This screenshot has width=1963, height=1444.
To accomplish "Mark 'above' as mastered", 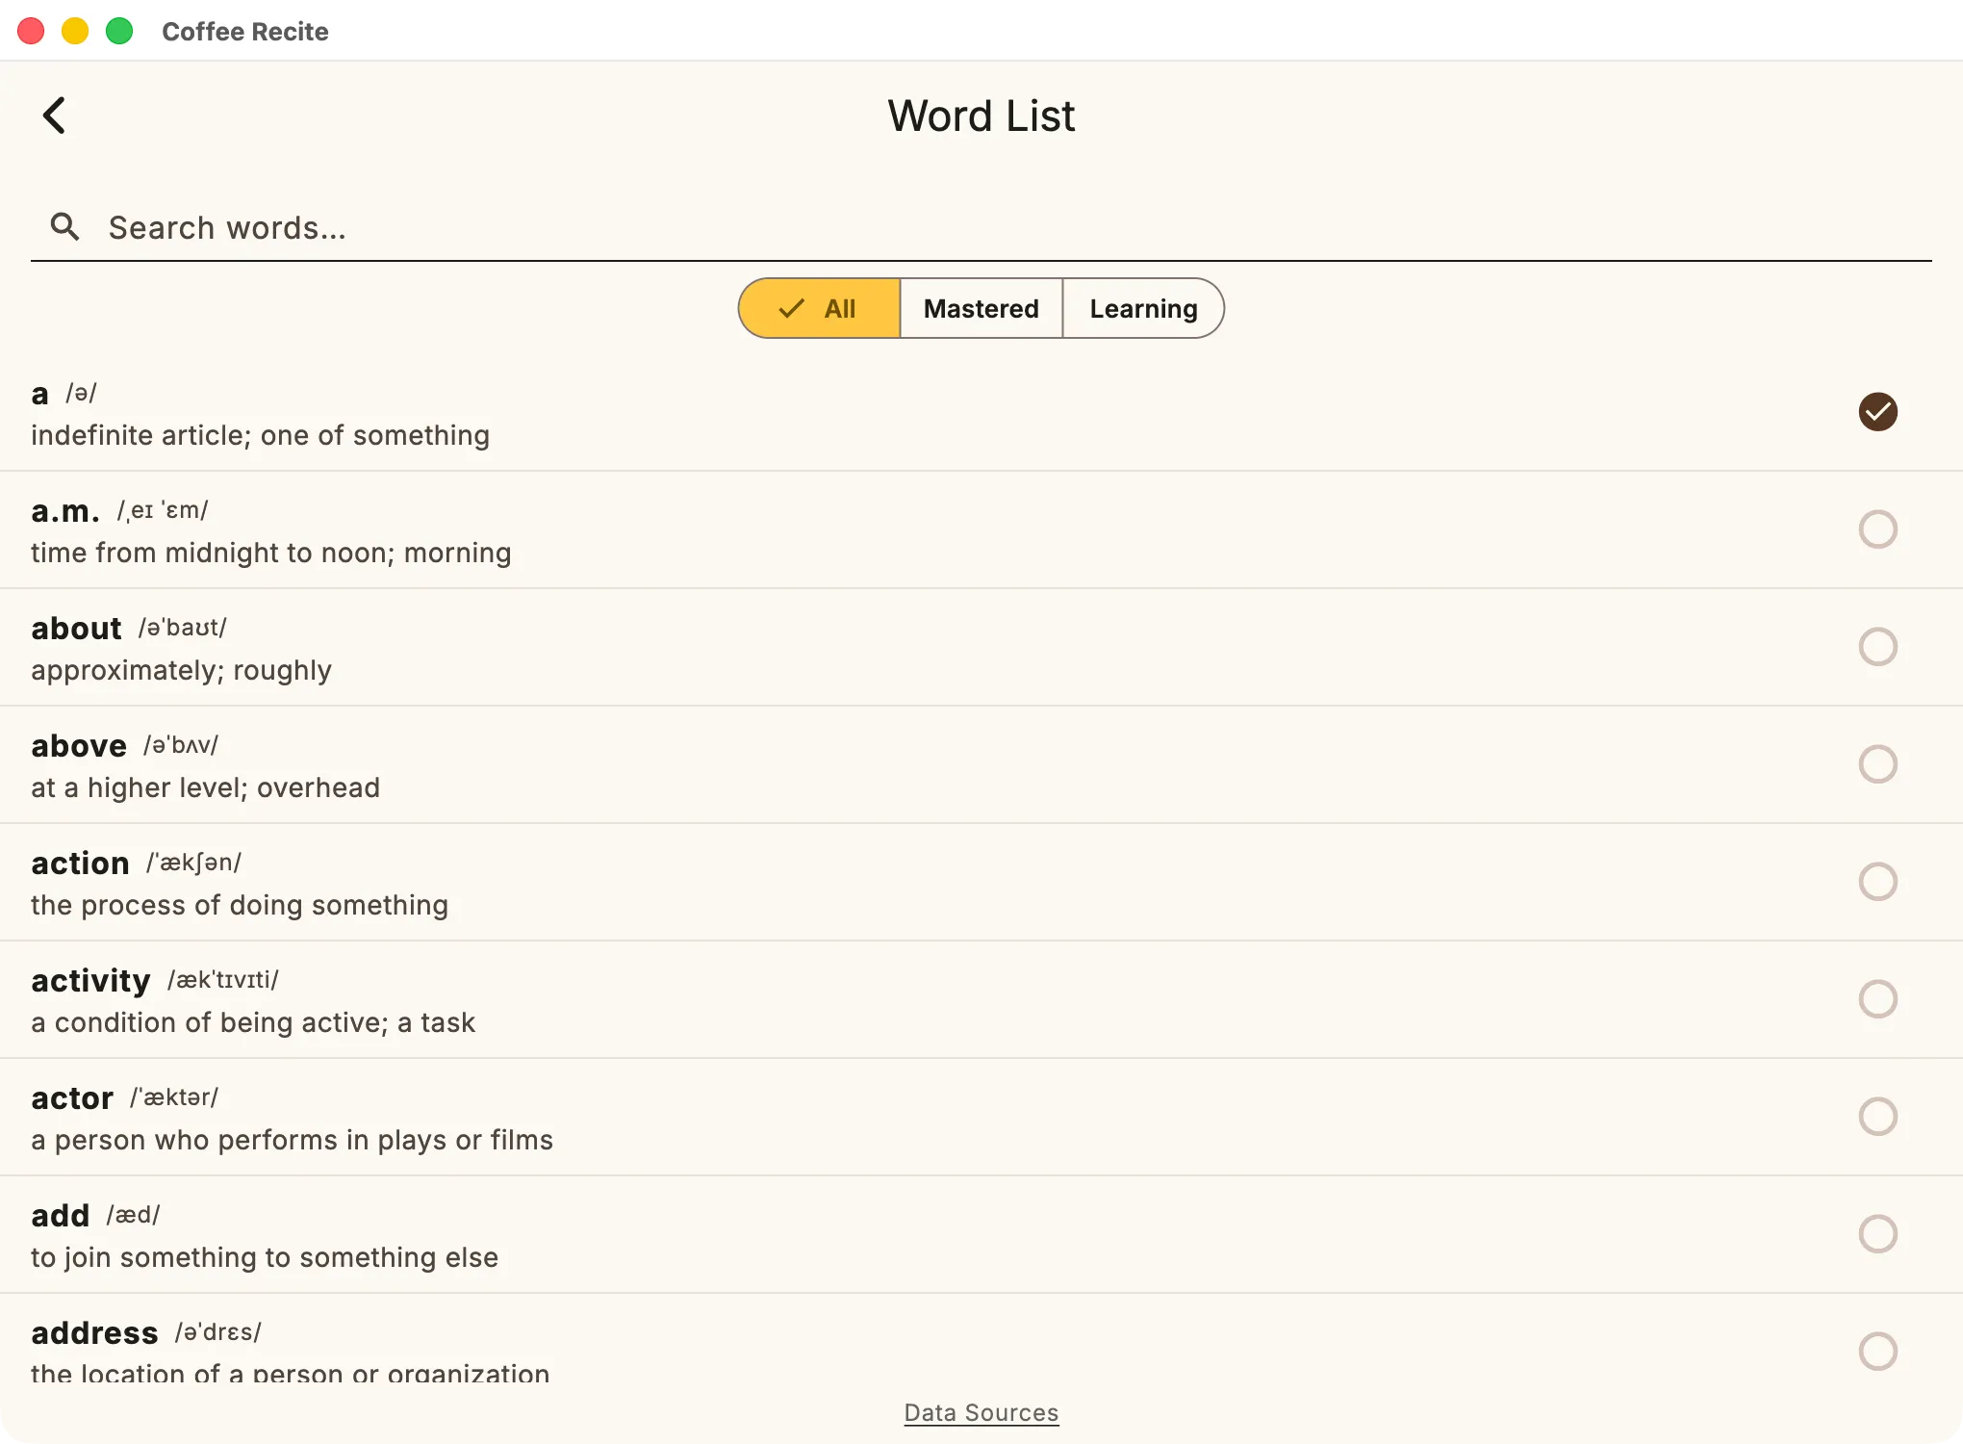I will click(1877, 764).
